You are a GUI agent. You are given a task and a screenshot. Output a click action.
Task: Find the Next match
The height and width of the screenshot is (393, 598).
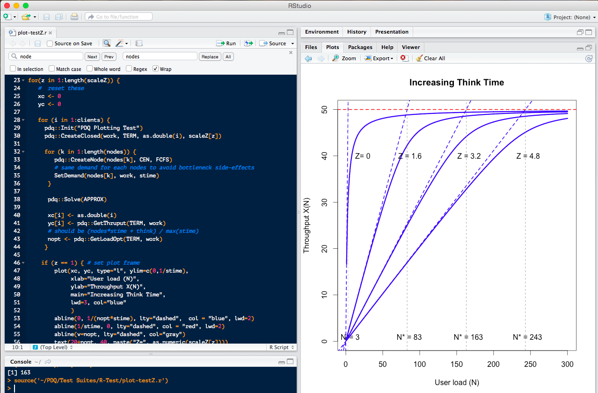93,56
